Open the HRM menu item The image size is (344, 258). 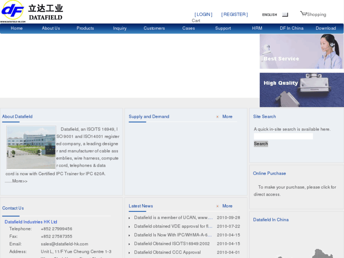point(257,28)
